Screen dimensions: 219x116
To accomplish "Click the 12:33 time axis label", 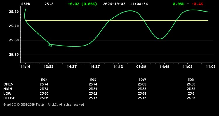I will coord(48,67).
